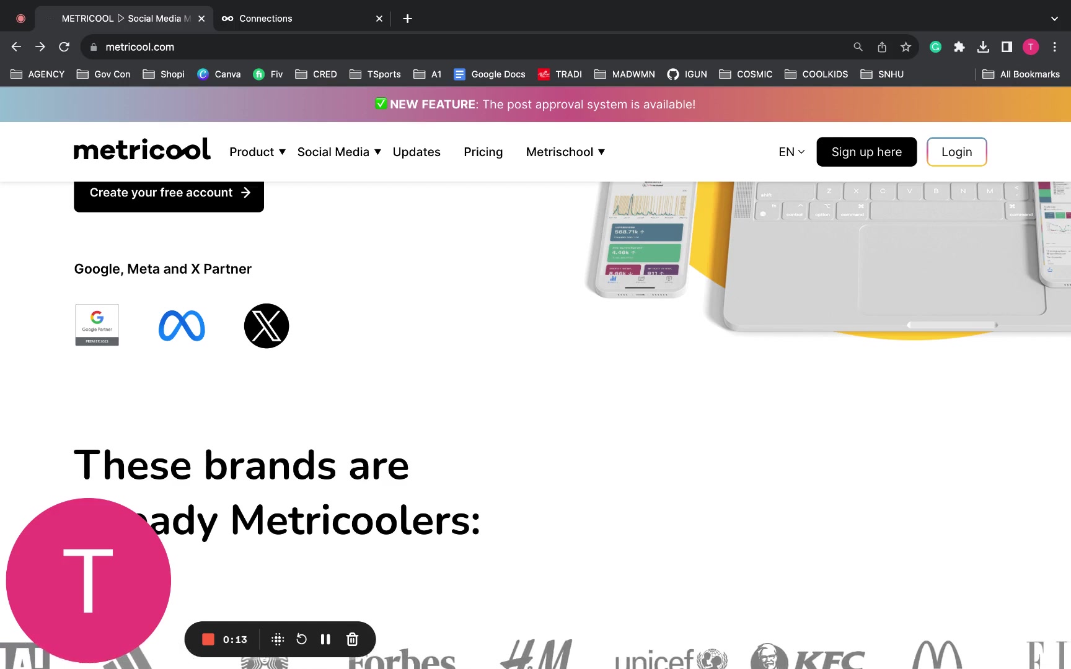Open Google Docs bookmark
Image resolution: width=1071 pixels, height=669 pixels.
pyautogui.click(x=490, y=74)
